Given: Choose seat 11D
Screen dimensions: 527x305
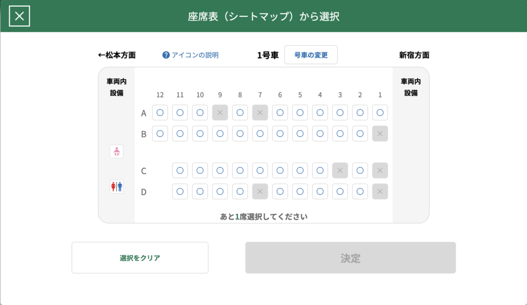Looking at the screenshot, I should [180, 191].
